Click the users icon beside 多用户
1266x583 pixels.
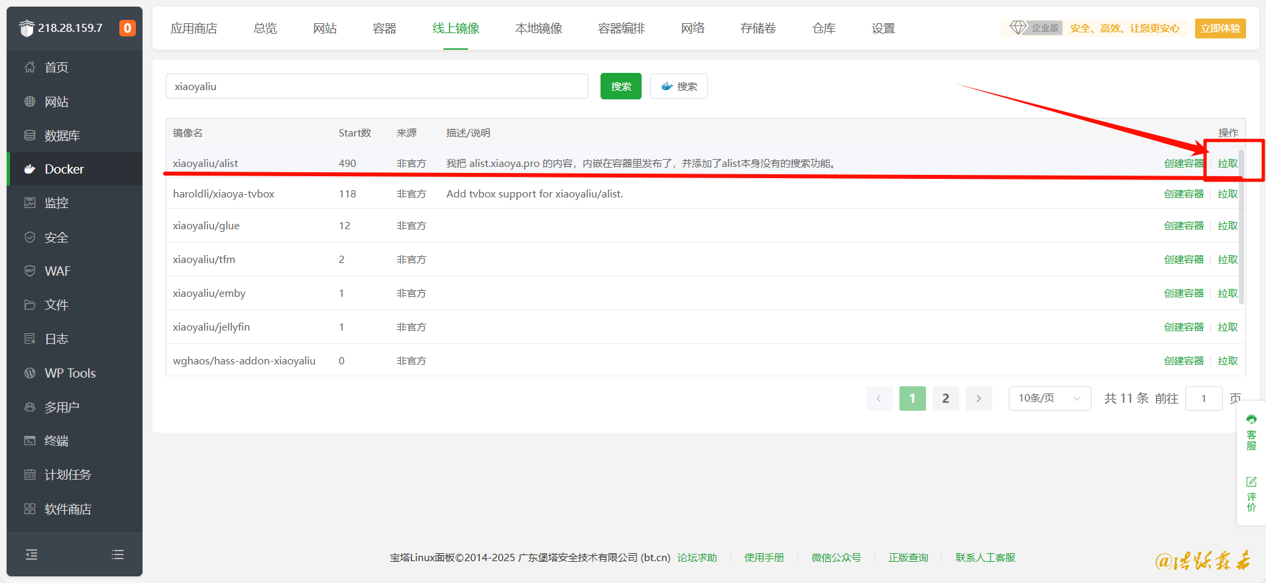[x=30, y=407]
